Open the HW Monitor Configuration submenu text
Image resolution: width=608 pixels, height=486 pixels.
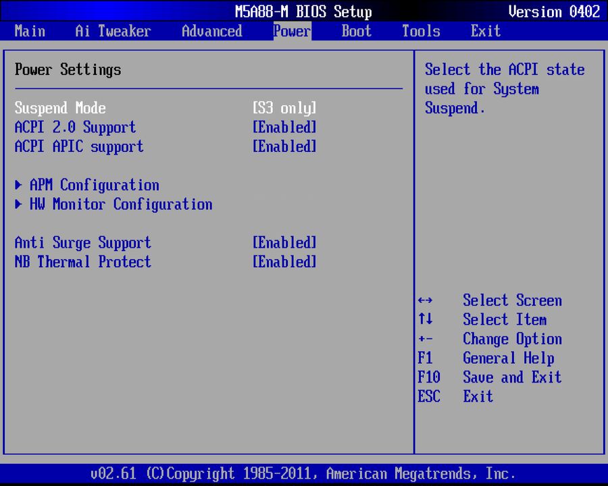click(121, 205)
